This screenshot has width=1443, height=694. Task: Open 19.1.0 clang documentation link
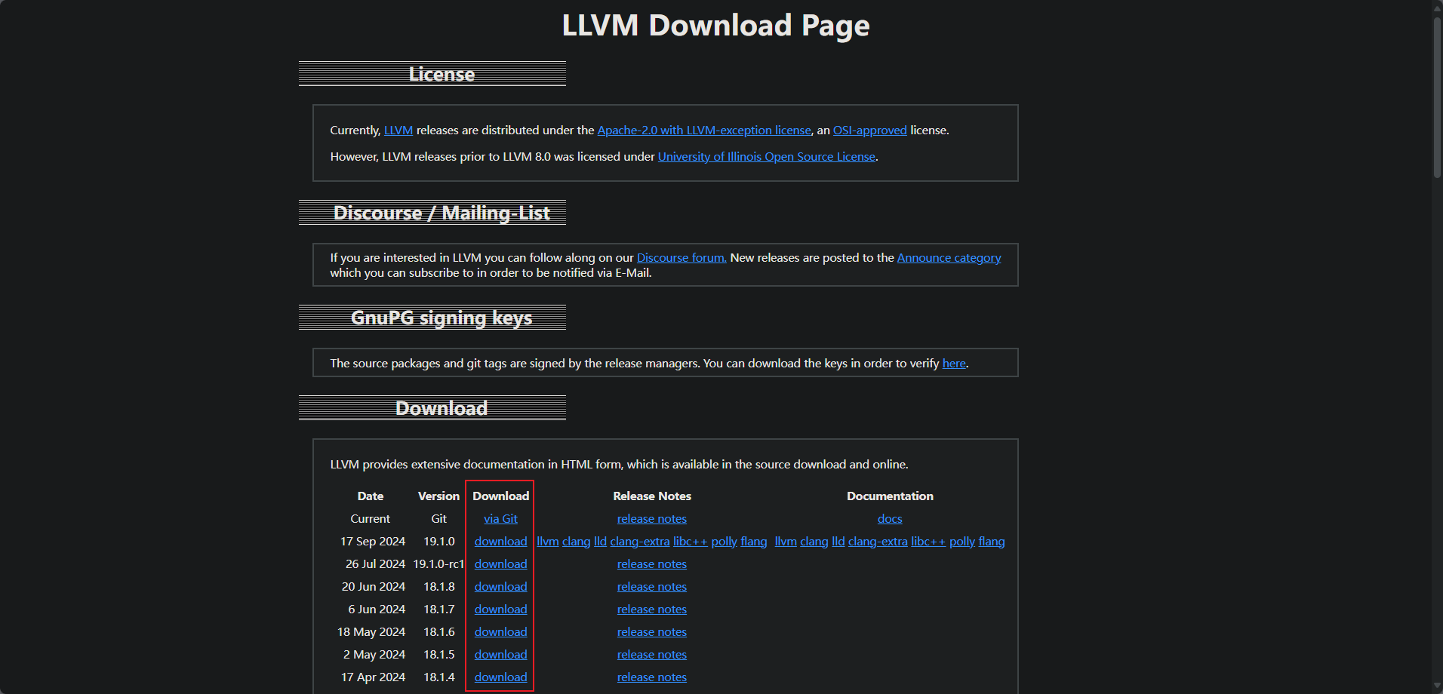click(814, 542)
